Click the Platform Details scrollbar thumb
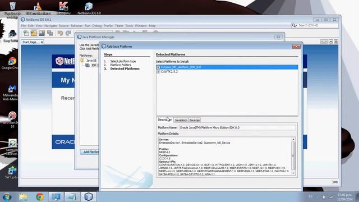Viewport: 359px width, 202px height. point(293,156)
